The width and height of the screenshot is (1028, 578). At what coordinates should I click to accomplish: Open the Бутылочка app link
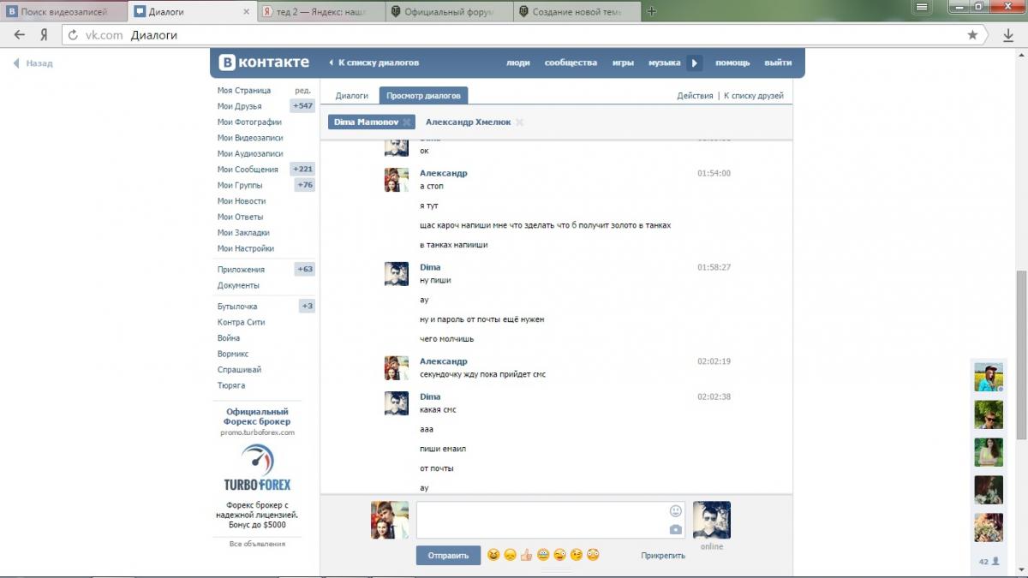[237, 307]
